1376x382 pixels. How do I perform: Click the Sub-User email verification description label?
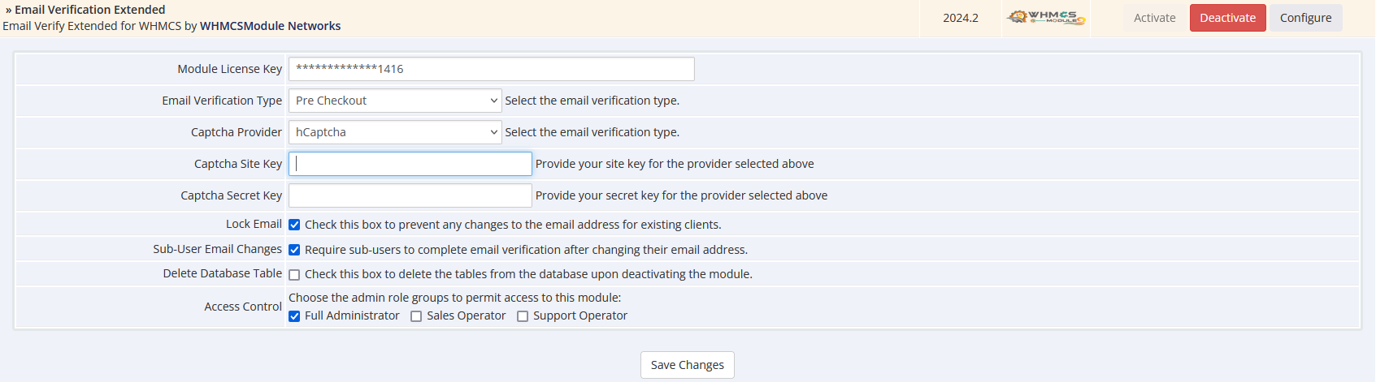pos(526,250)
